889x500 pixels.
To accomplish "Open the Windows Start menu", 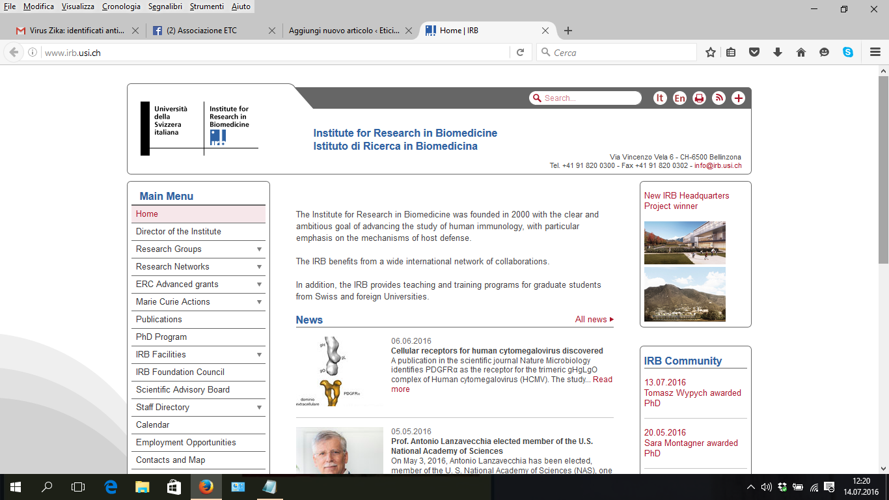I will (16, 487).
